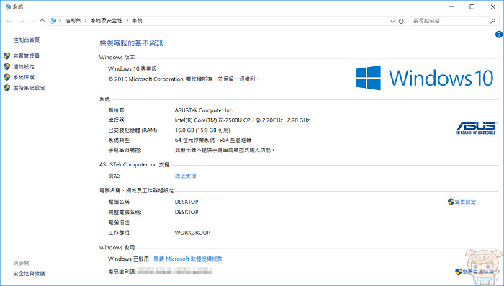Click the Windows 10 logo

pos(424,78)
